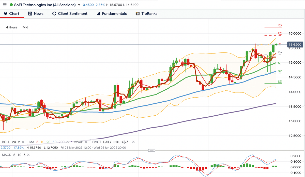Click the Piv pivot point label

[280, 52]
